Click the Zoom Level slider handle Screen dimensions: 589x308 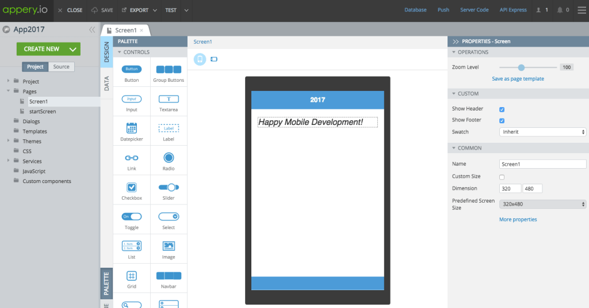pyautogui.click(x=521, y=67)
